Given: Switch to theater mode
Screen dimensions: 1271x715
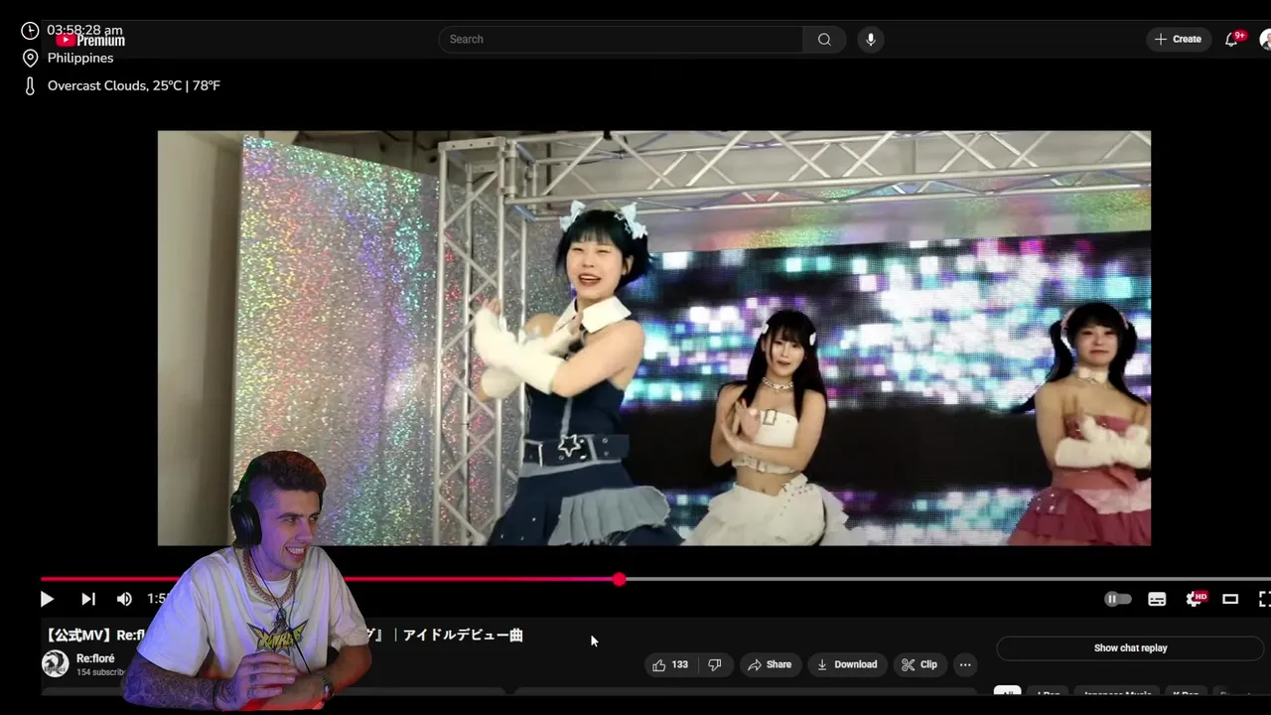Looking at the screenshot, I should tap(1230, 599).
